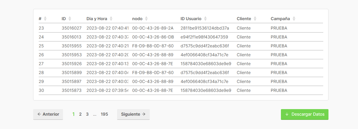Image resolution: width=358 pixels, height=129 pixels.
Task: Select row 23 with ID 35016027
Action: [x=181, y=28]
